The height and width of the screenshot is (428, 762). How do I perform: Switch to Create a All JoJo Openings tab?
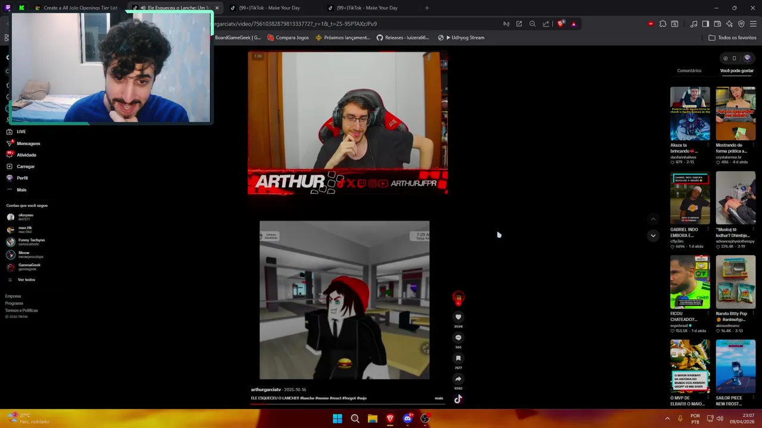(76, 8)
